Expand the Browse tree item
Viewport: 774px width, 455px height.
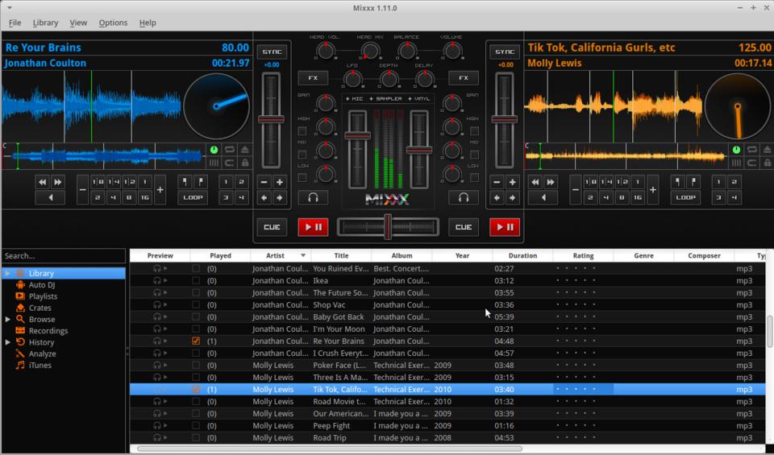point(8,320)
